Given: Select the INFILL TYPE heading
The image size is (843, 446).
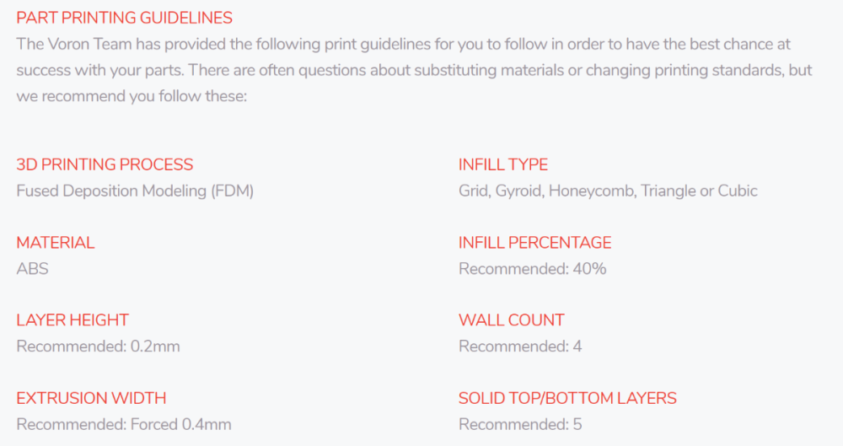Looking at the screenshot, I should [x=503, y=164].
